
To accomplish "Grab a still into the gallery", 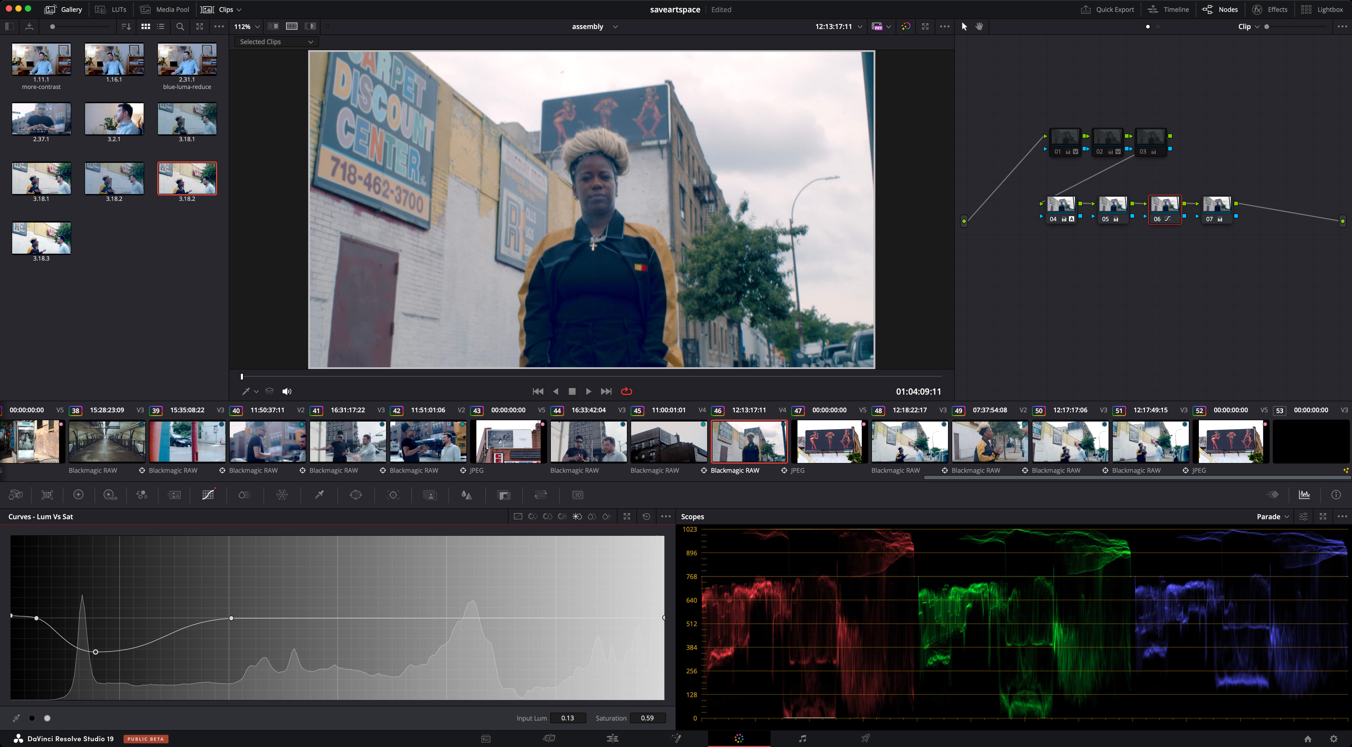I will (29, 26).
